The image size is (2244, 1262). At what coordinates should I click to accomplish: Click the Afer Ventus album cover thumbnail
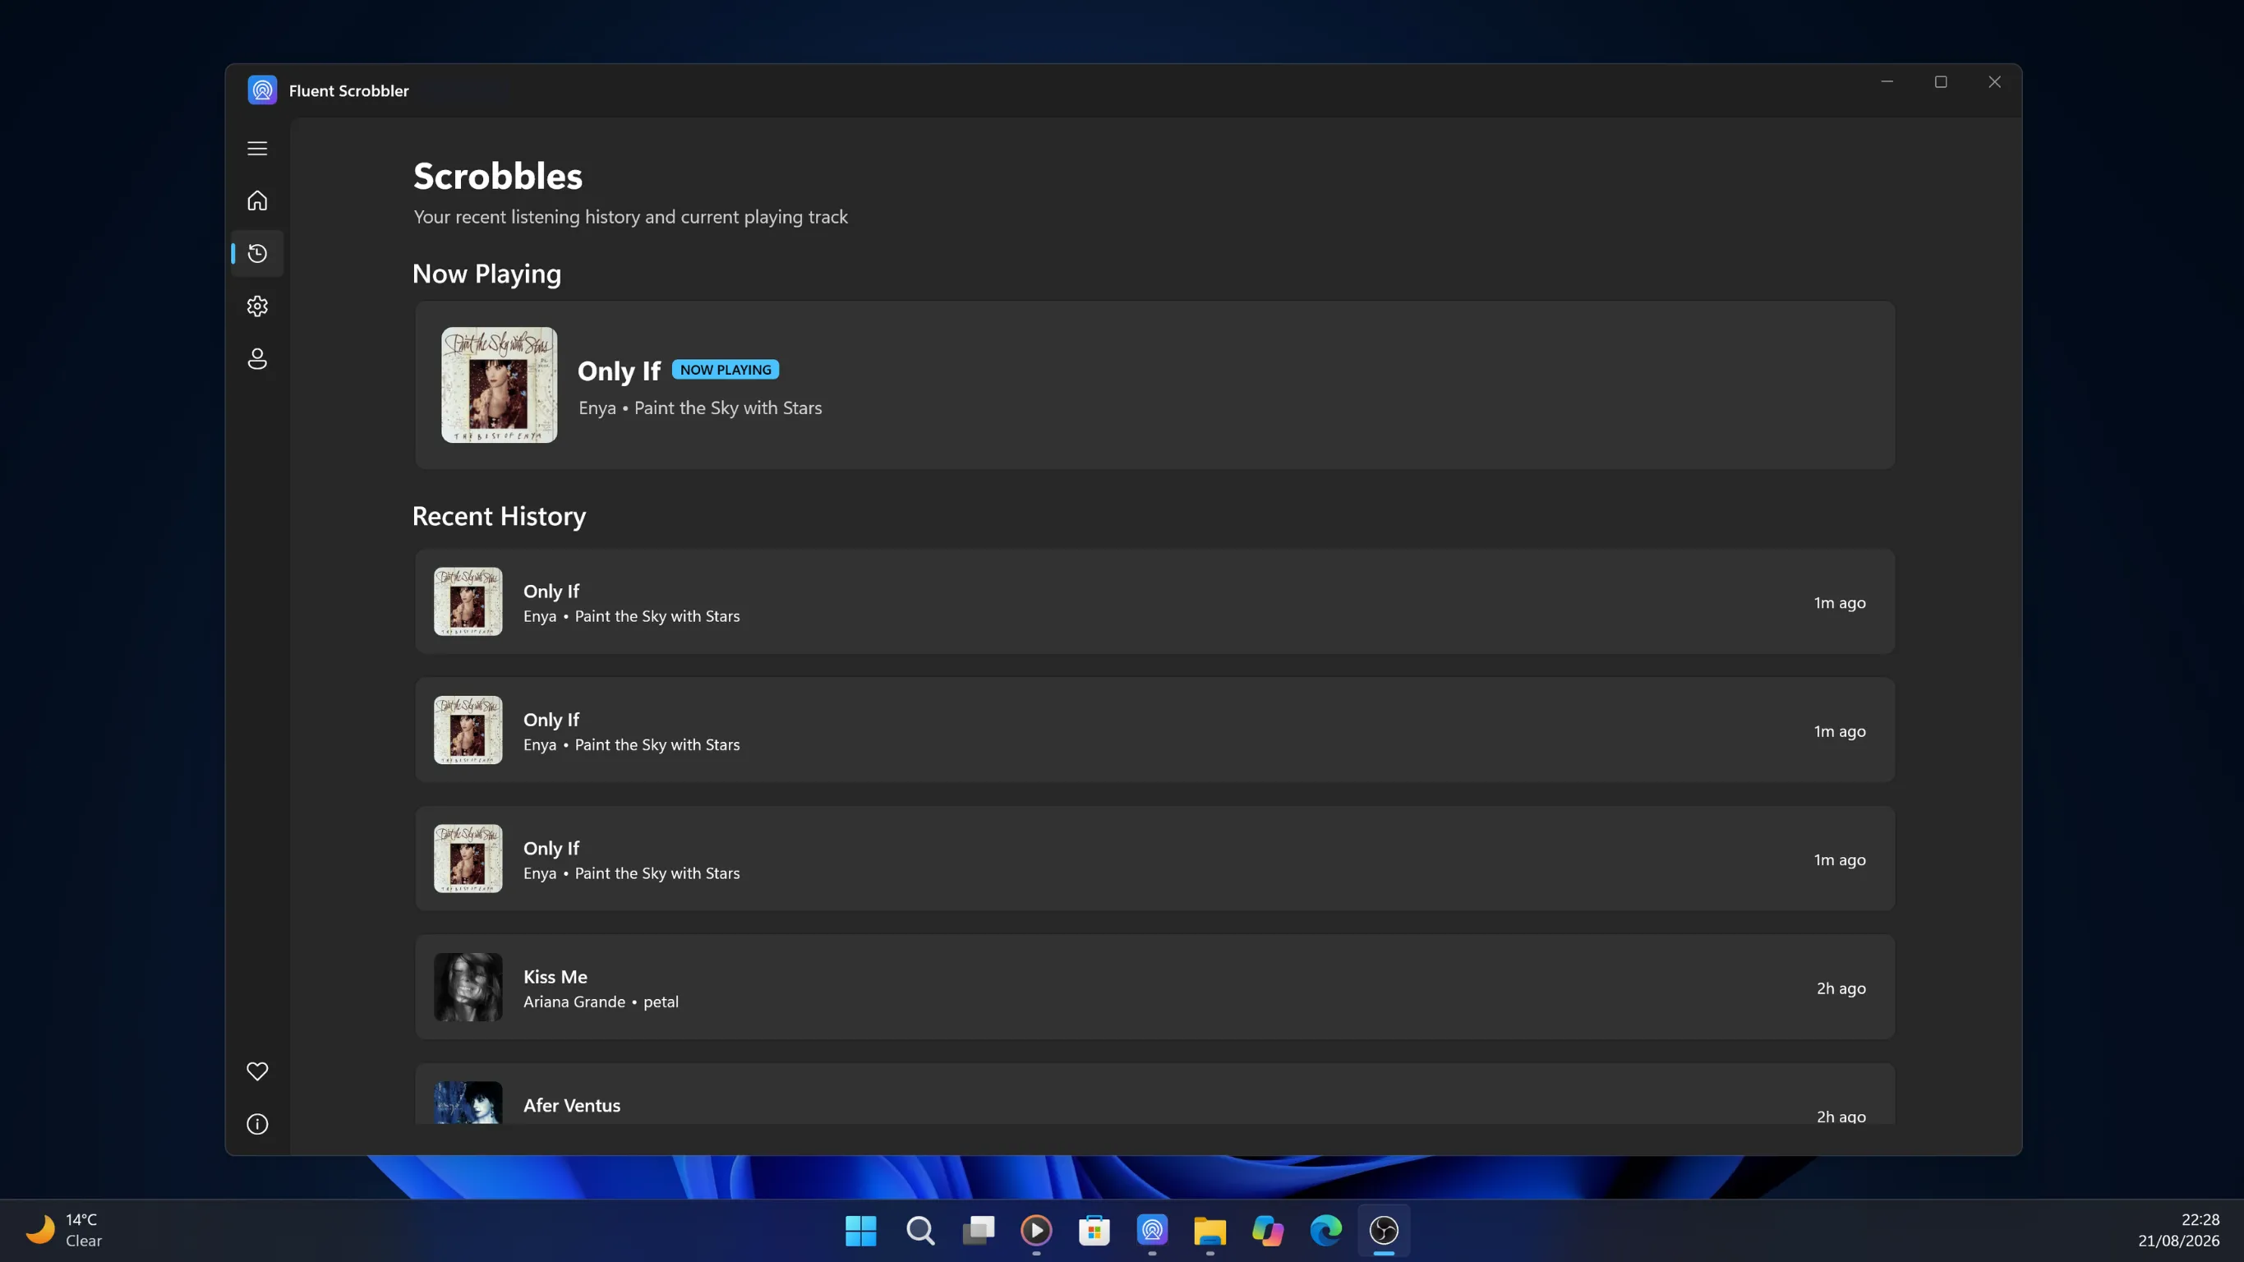click(x=468, y=1103)
